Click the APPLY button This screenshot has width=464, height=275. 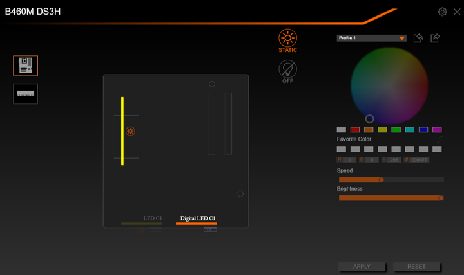pos(362,267)
